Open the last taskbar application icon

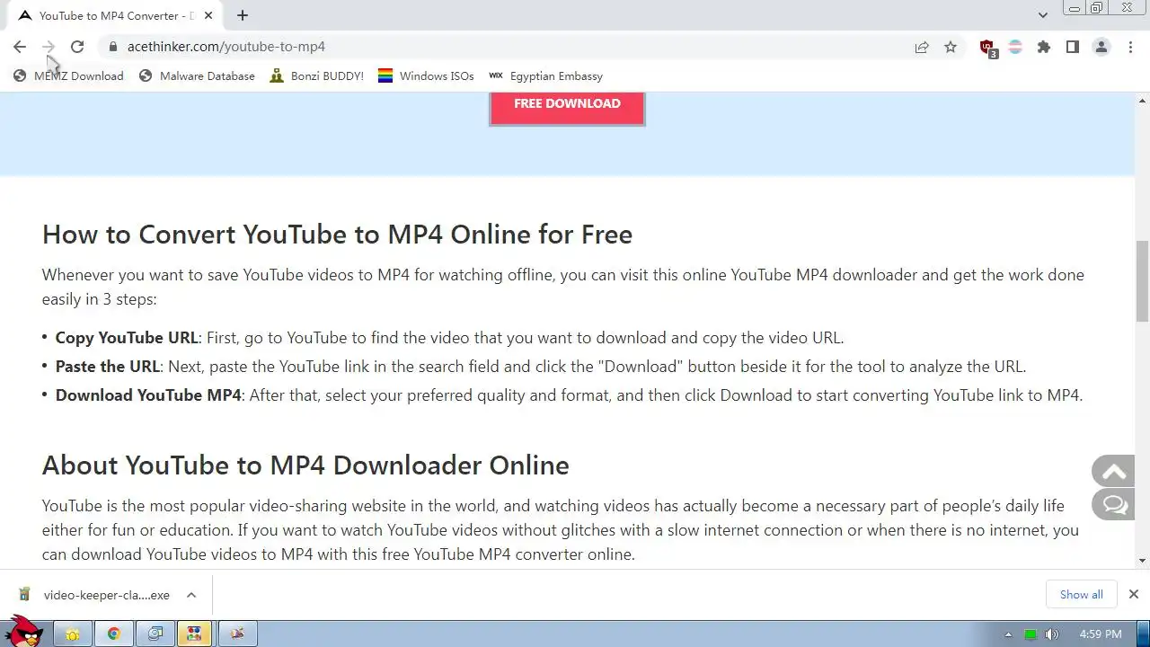tap(237, 634)
